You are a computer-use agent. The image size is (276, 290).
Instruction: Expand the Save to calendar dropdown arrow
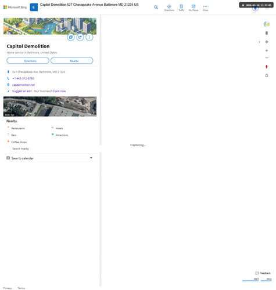[91, 158]
